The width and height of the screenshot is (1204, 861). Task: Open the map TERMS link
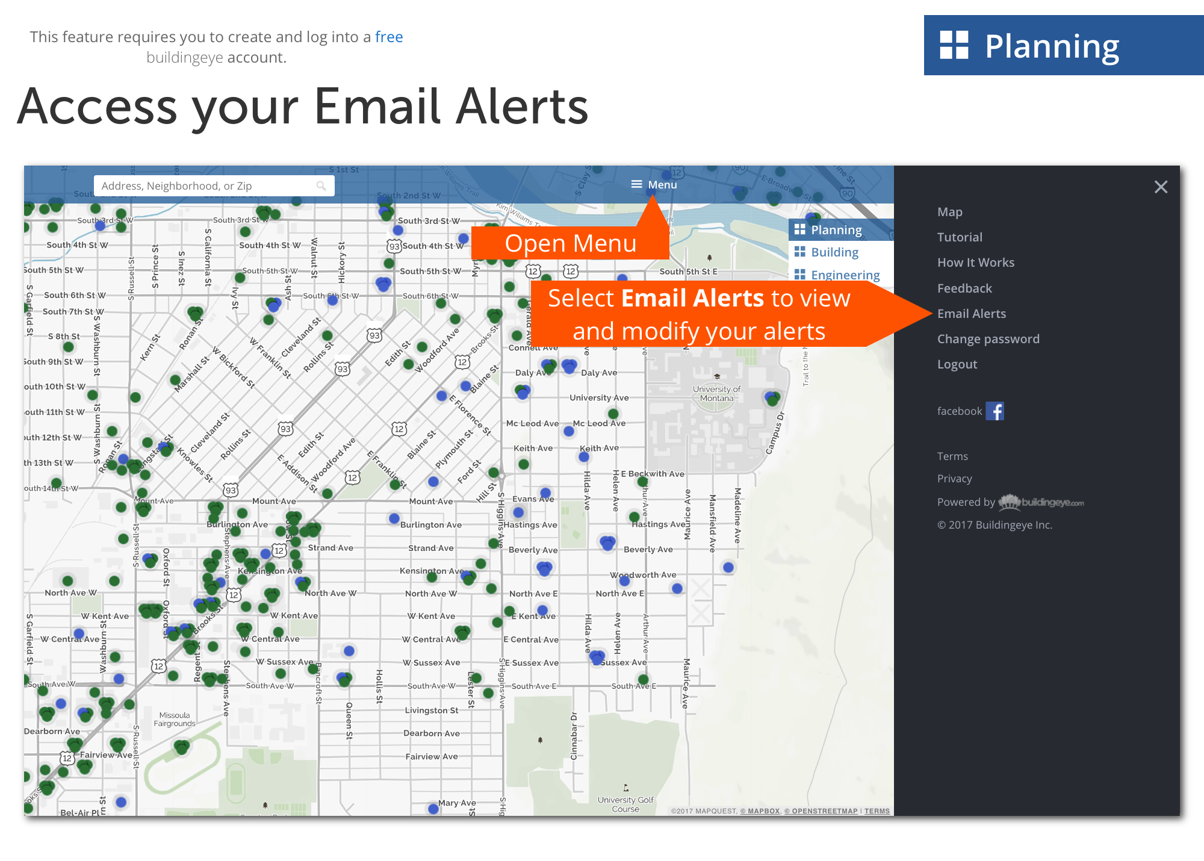pyautogui.click(x=877, y=811)
